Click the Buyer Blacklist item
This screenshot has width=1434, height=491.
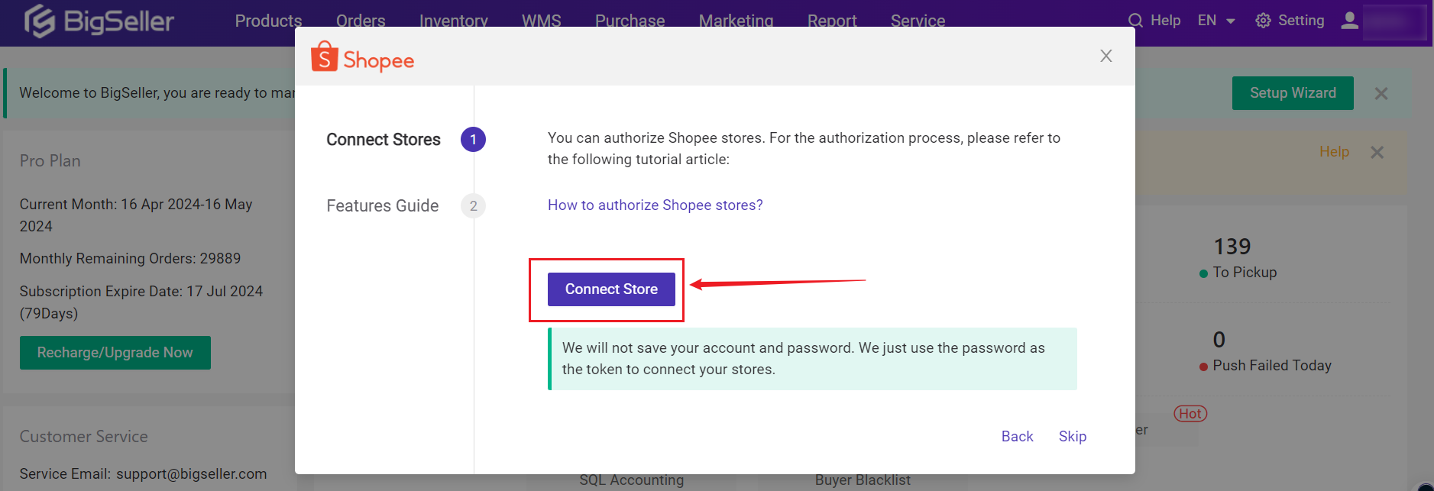click(x=863, y=480)
